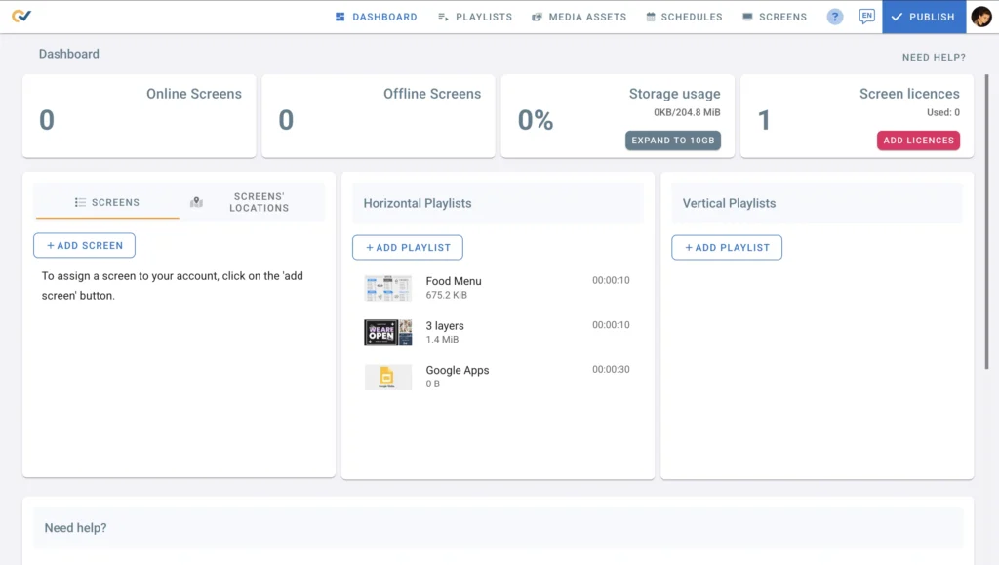Add playlist under Vertical Playlists
The height and width of the screenshot is (565, 999).
[x=727, y=247]
